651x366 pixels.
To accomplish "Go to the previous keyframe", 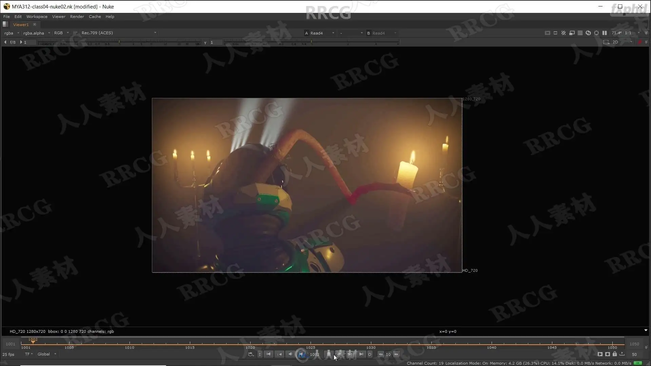I will click(x=279, y=354).
